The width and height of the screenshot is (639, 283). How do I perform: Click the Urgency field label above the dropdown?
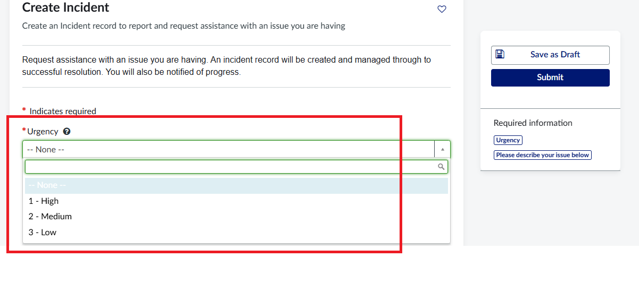43,132
